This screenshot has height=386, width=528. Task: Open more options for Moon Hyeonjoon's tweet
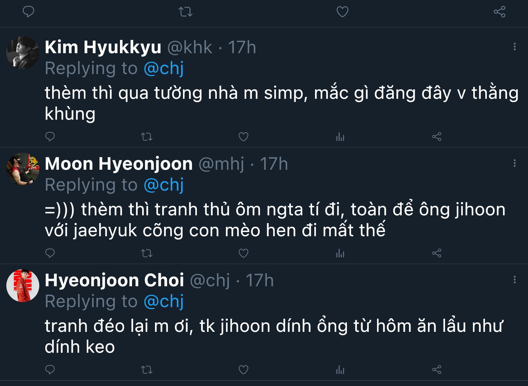pyautogui.click(x=514, y=163)
